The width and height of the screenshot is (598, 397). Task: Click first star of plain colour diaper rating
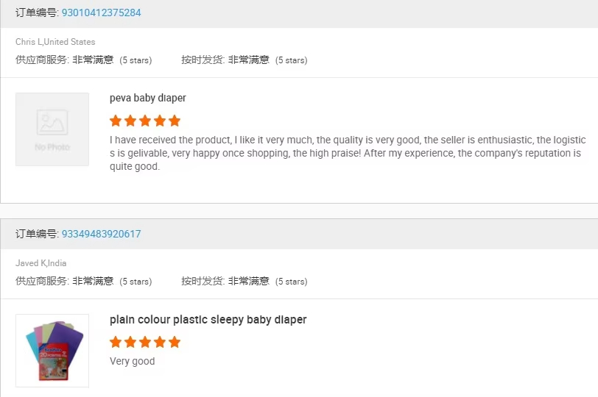click(116, 342)
